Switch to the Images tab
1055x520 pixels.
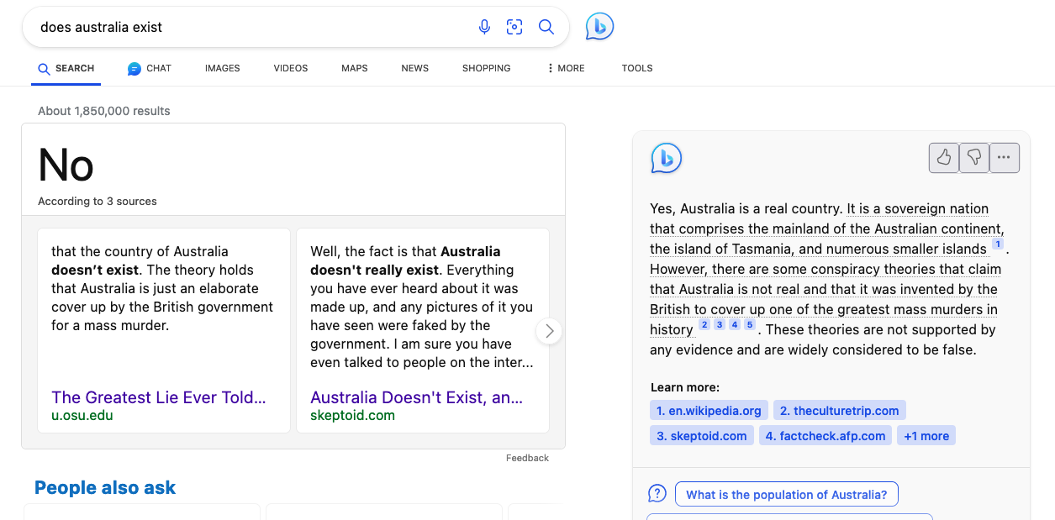(223, 68)
